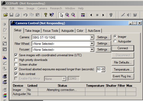Open the flip mirror None dropdown
Viewport: 143px width, 101px height.
[x=64, y=79]
